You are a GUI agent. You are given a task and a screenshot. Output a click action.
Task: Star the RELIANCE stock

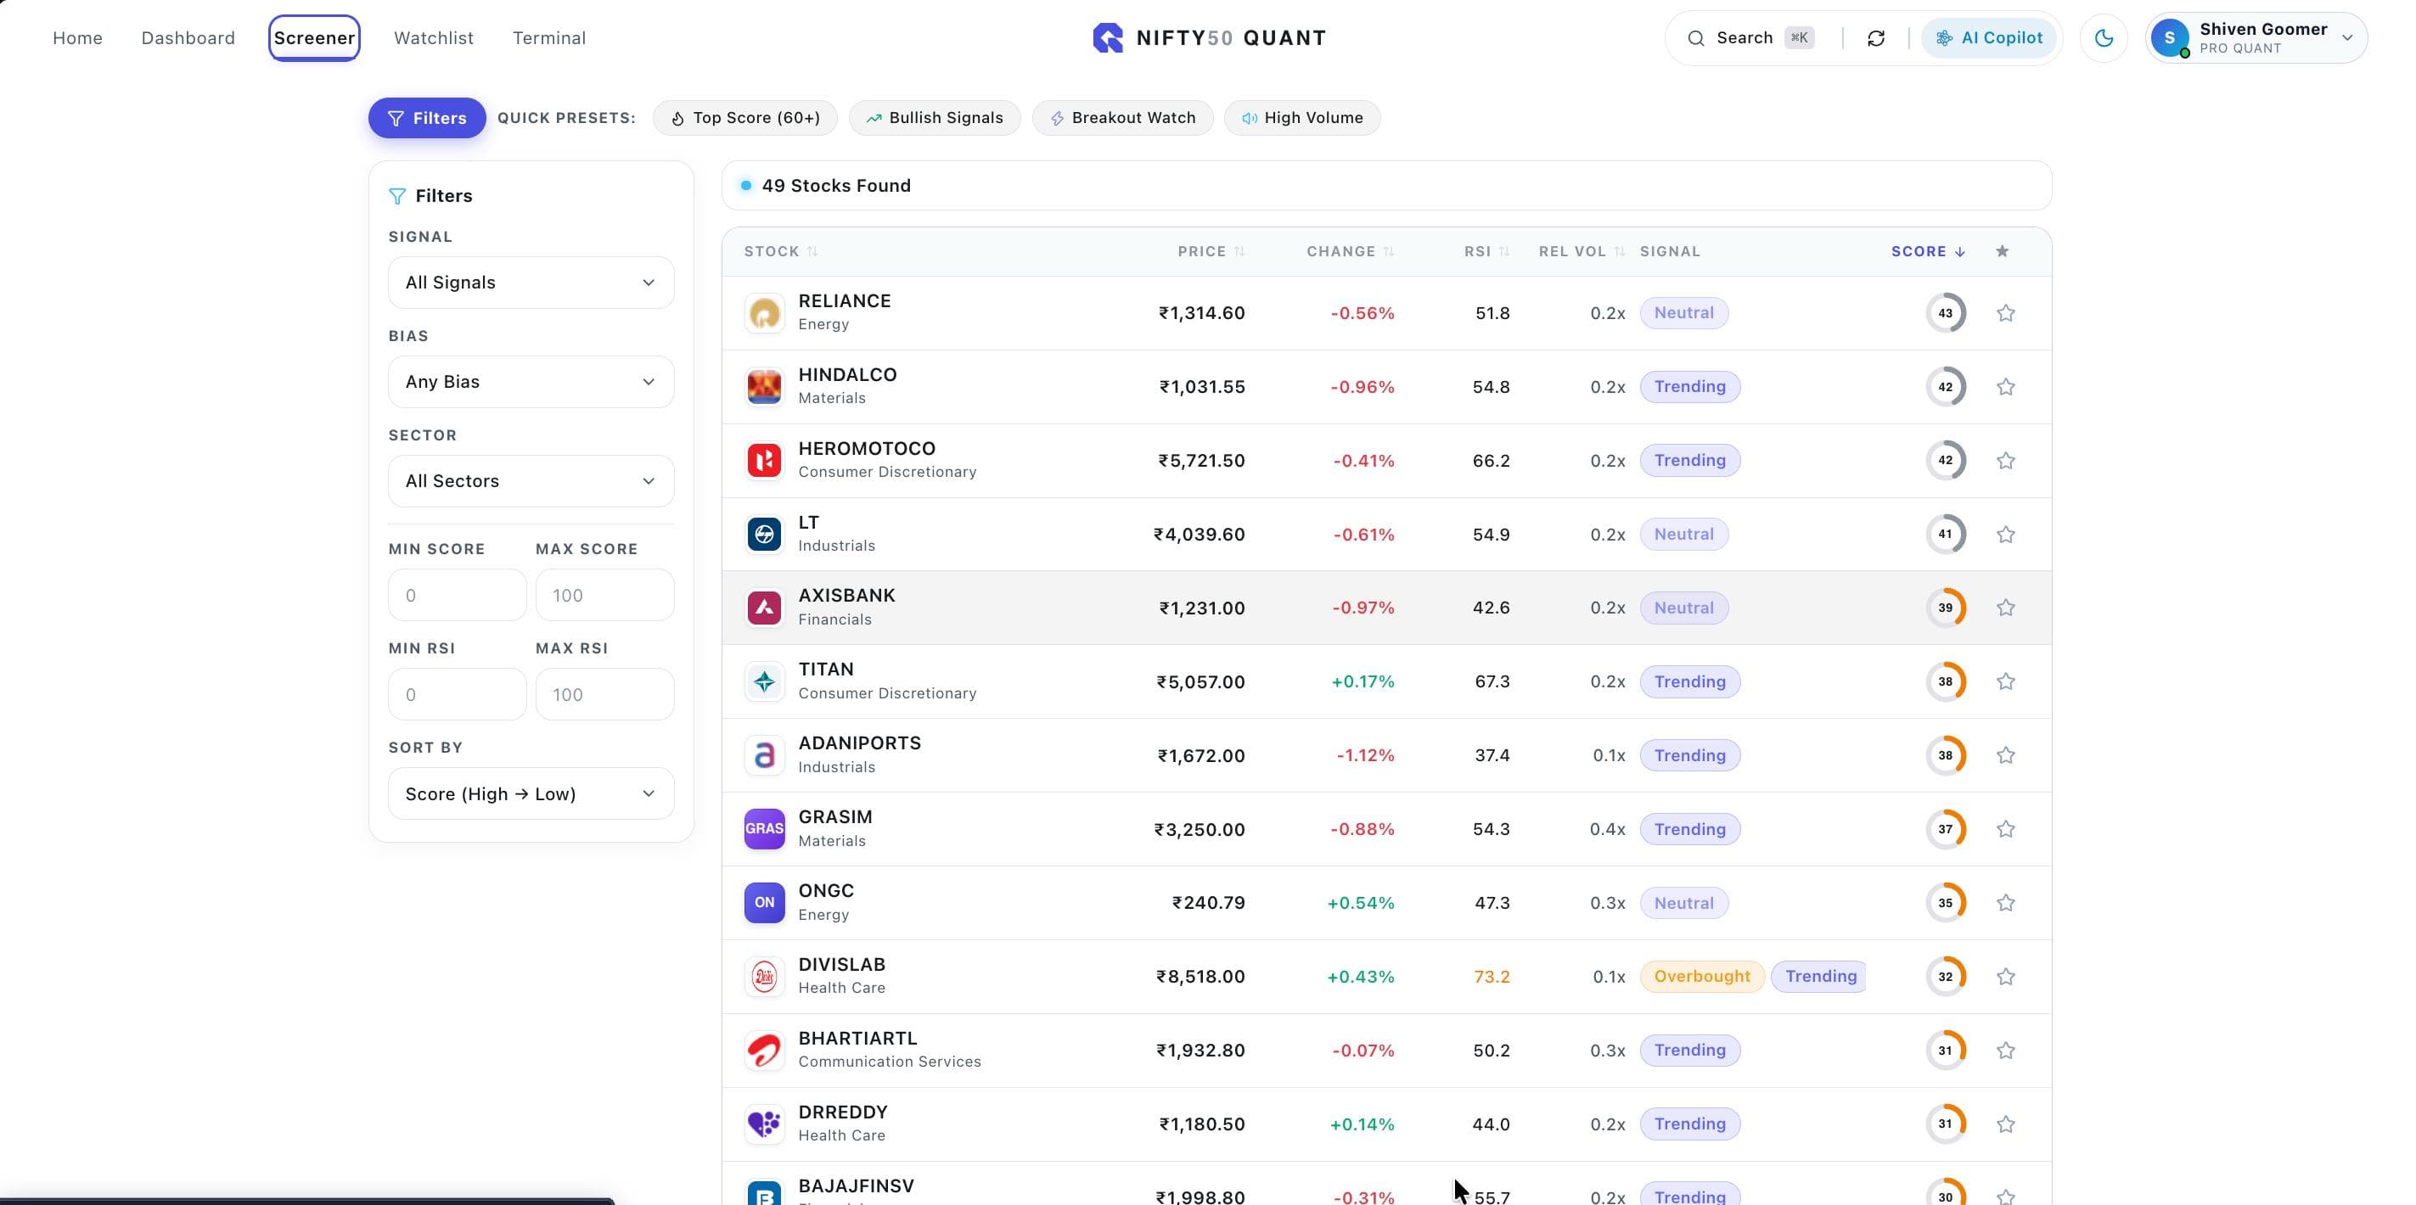click(2005, 313)
